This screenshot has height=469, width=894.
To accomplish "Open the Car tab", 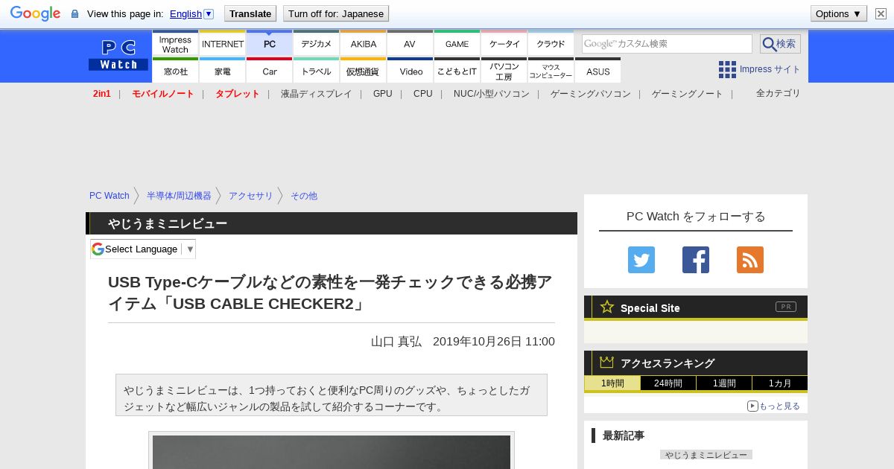I will (270, 71).
